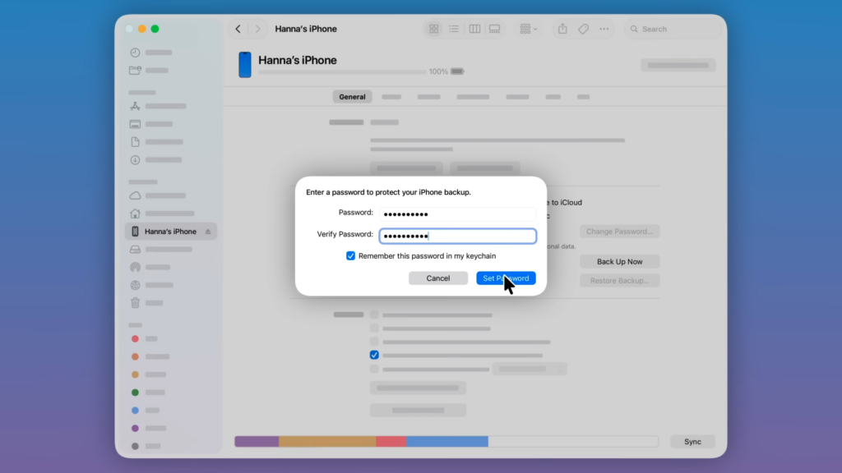Screen dimensions: 842x473
Task: Click Change Password button
Action: pos(620,231)
